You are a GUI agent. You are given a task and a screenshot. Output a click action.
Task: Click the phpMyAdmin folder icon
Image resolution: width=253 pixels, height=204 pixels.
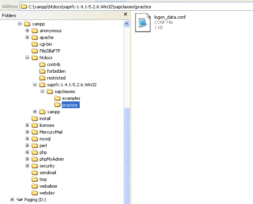[35, 159]
